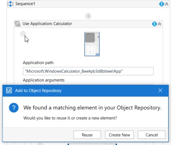
Task: Close the Add to Object Repository dialog
Action: tap(160, 90)
